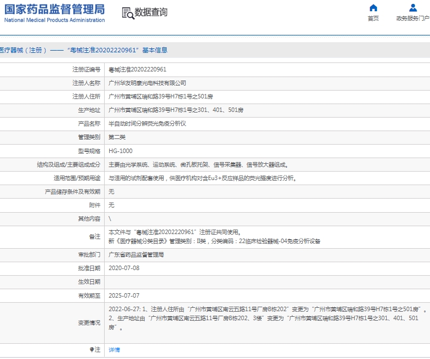Click the 管理类别 label
The width and height of the screenshot is (430, 359).
point(89,137)
